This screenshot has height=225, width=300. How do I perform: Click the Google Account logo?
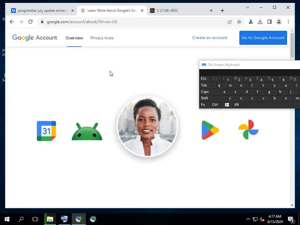coord(35,38)
